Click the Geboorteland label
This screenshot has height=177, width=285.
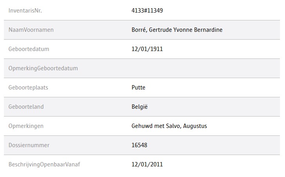(x=26, y=107)
